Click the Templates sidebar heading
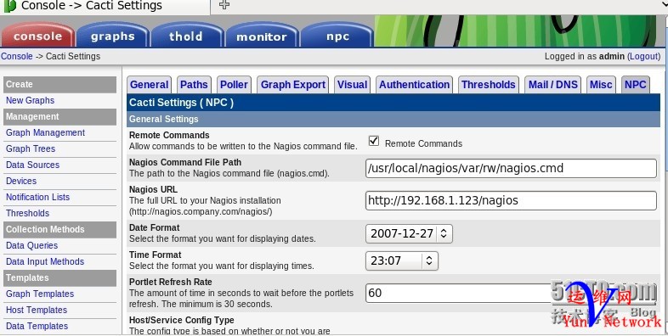 59,277
